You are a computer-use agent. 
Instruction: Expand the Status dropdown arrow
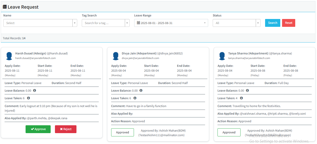tap(258, 23)
